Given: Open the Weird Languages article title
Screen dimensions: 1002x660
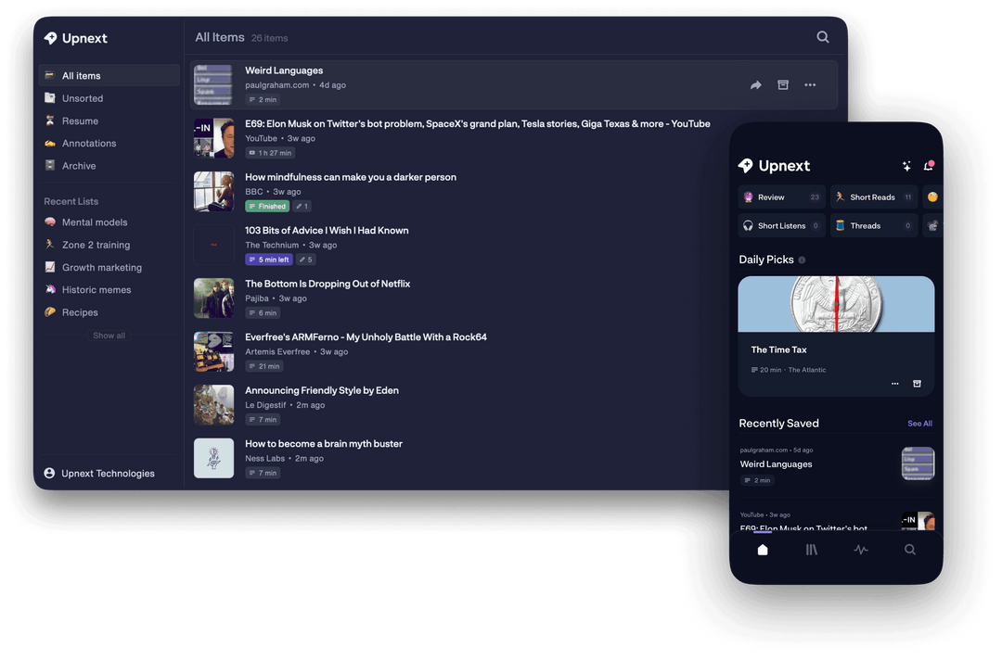Looking at the screenshot, I should pos(284,70).
